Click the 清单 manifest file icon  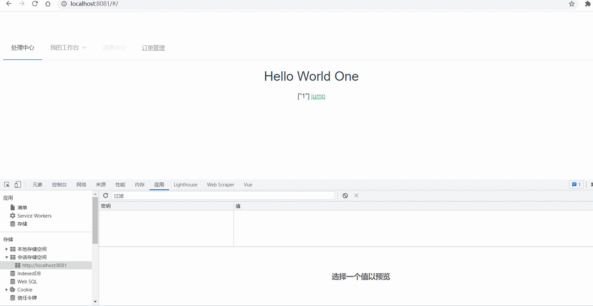point(13,207)
